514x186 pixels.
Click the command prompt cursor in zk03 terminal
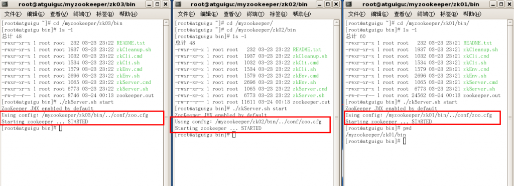click(61, 128)
